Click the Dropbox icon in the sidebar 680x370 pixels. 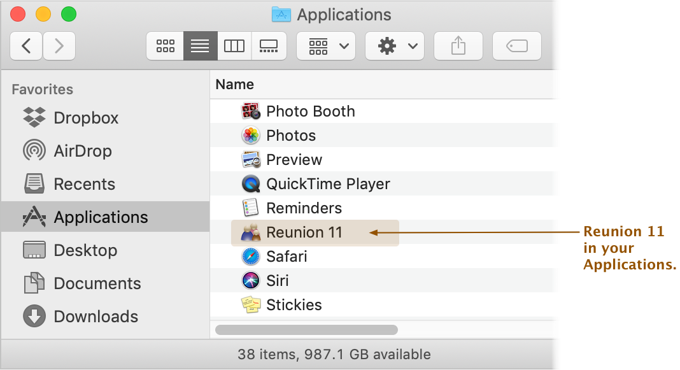click(34, 117)
